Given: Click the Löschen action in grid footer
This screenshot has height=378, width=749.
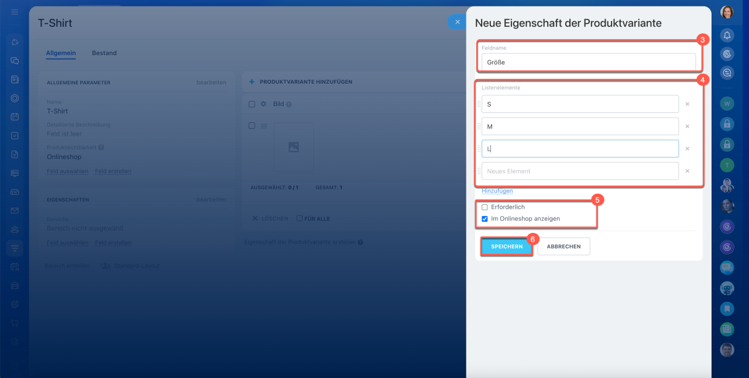Looking at the screenshot, I should tap(270, 218).
